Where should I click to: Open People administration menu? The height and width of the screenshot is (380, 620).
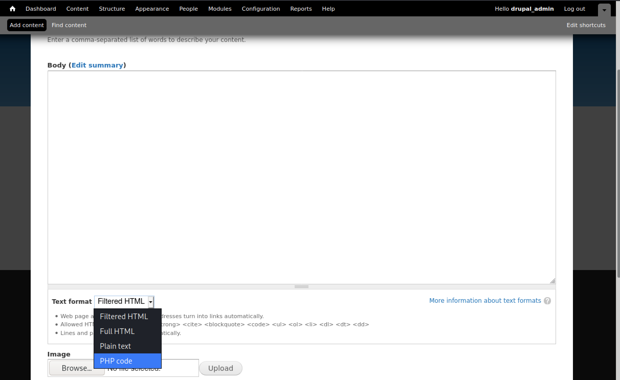point(189,9)
